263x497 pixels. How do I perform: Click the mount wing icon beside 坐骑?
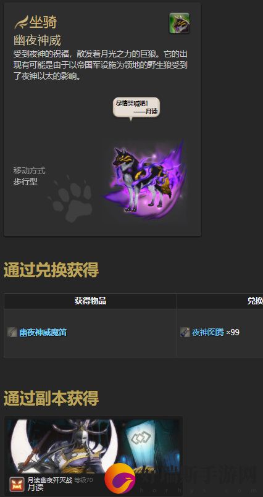click(21, 22)
